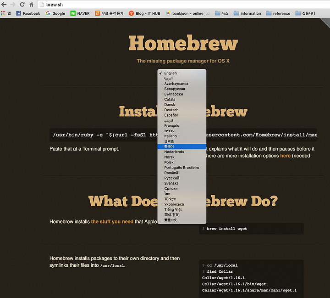Select the Farsi language option
330x298 pixels.
pyautogui.click(x=182, y=120)
